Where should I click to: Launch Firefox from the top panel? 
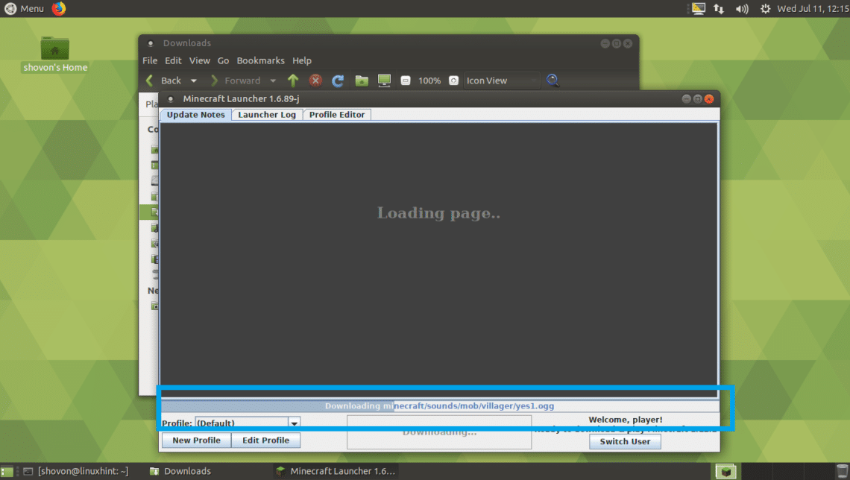[59, 8]
